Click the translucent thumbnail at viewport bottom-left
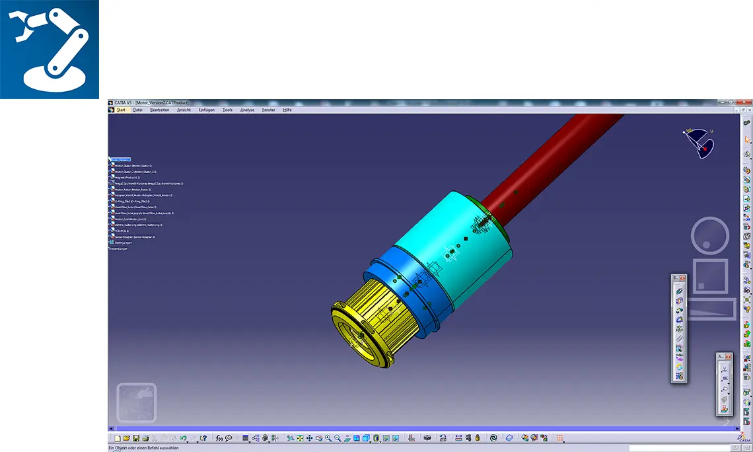Viewport: 753px width, 452px height. 137,402
